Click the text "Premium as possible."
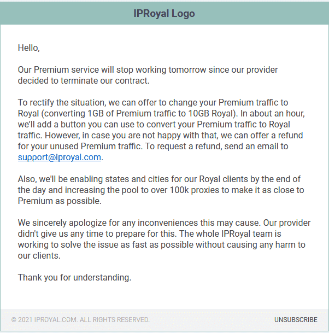The image size is (329, 333). (x=60, y=201)
